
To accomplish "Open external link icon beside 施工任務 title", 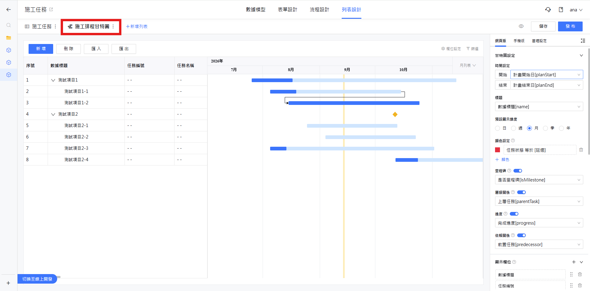I will [51, 10].
